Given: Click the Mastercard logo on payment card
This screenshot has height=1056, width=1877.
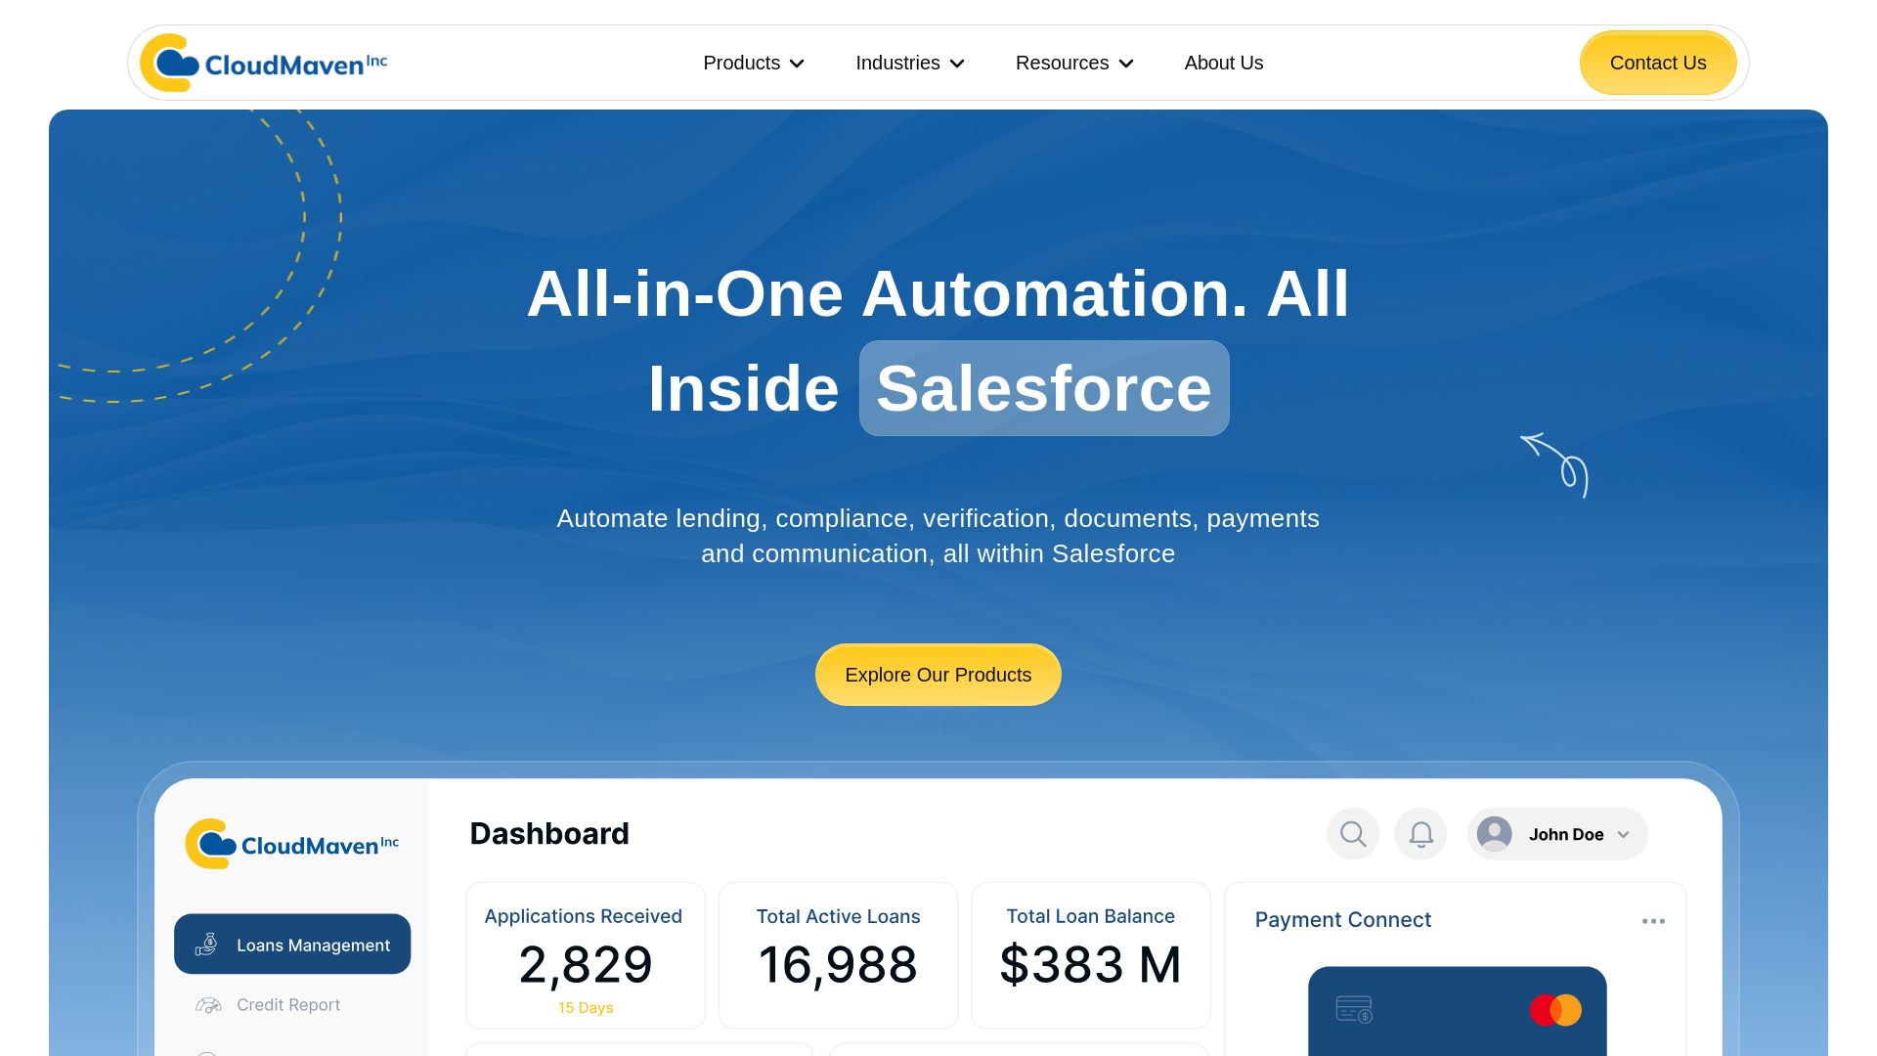Looking at the screenshot, I should pos(1555,1010).
